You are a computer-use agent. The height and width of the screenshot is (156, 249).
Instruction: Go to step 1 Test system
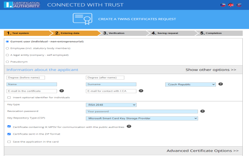coord(27,33)
